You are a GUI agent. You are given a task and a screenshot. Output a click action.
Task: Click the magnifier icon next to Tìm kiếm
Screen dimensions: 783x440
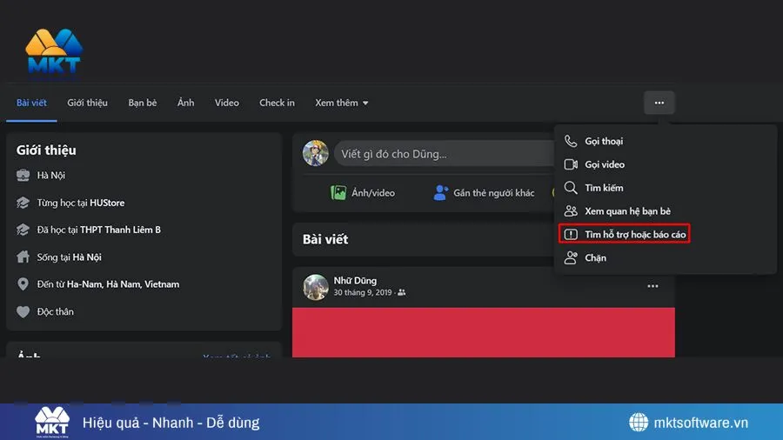tap(571, 188)
